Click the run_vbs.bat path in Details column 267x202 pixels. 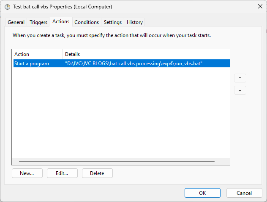[x=134, y=64]
